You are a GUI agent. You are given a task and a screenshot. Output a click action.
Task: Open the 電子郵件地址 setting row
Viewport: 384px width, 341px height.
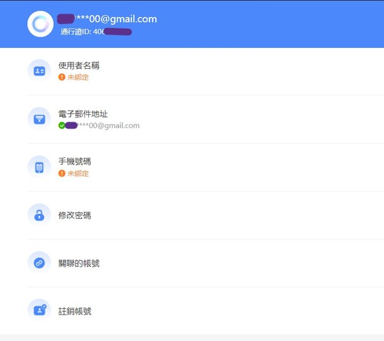(206, 119)
